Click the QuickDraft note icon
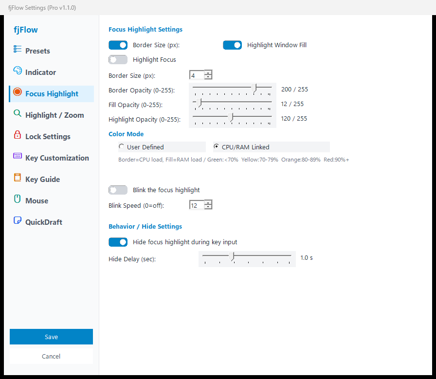The image size is (436, 379). (18, 220)
